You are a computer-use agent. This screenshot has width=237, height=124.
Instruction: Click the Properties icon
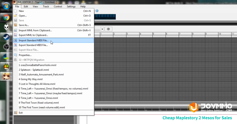pyautogui.click(x=15, y=55)
